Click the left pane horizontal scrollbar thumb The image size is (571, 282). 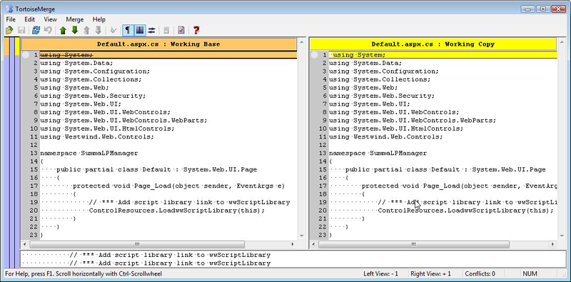click(137, 244)
